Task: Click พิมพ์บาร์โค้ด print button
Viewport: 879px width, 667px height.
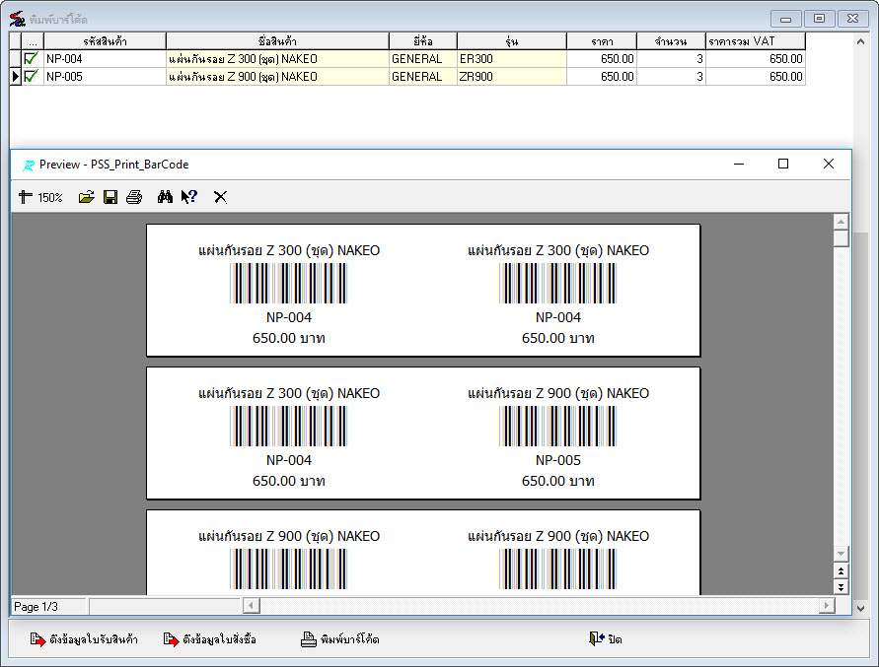Action: (340, 639)
